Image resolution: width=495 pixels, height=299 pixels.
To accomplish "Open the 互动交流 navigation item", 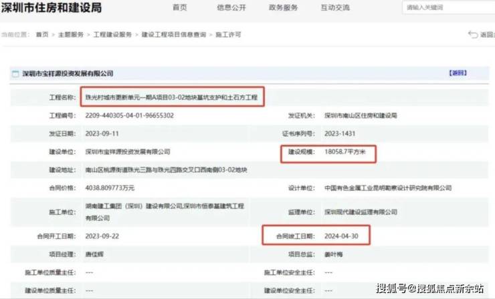I will pos(335,7).
